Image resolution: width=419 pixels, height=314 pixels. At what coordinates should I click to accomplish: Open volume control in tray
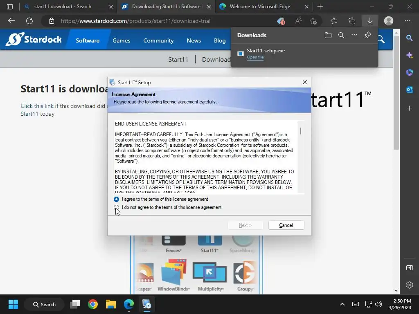click(x=378, y=304)
